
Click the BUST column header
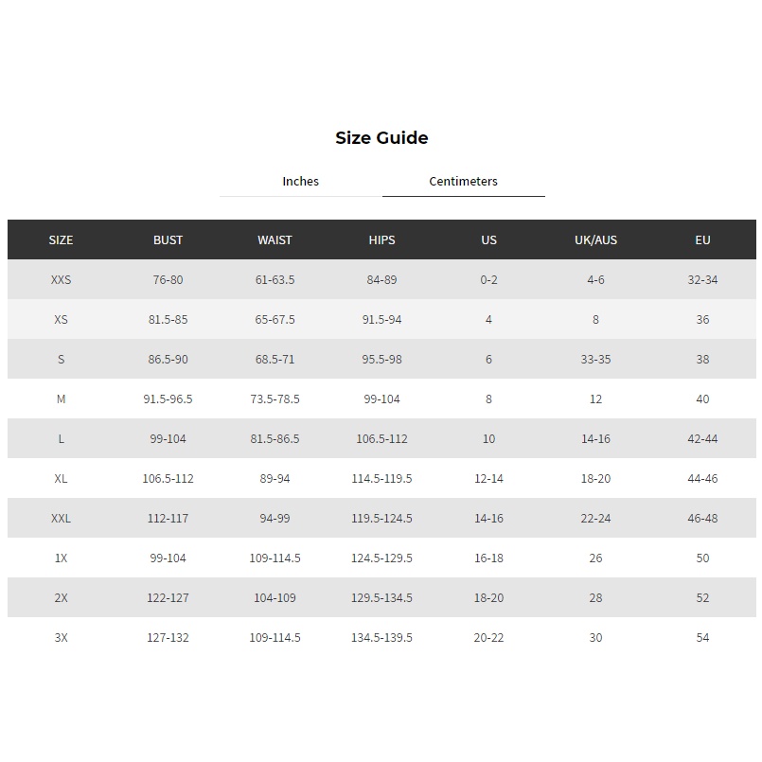click(x=168, y=239)
